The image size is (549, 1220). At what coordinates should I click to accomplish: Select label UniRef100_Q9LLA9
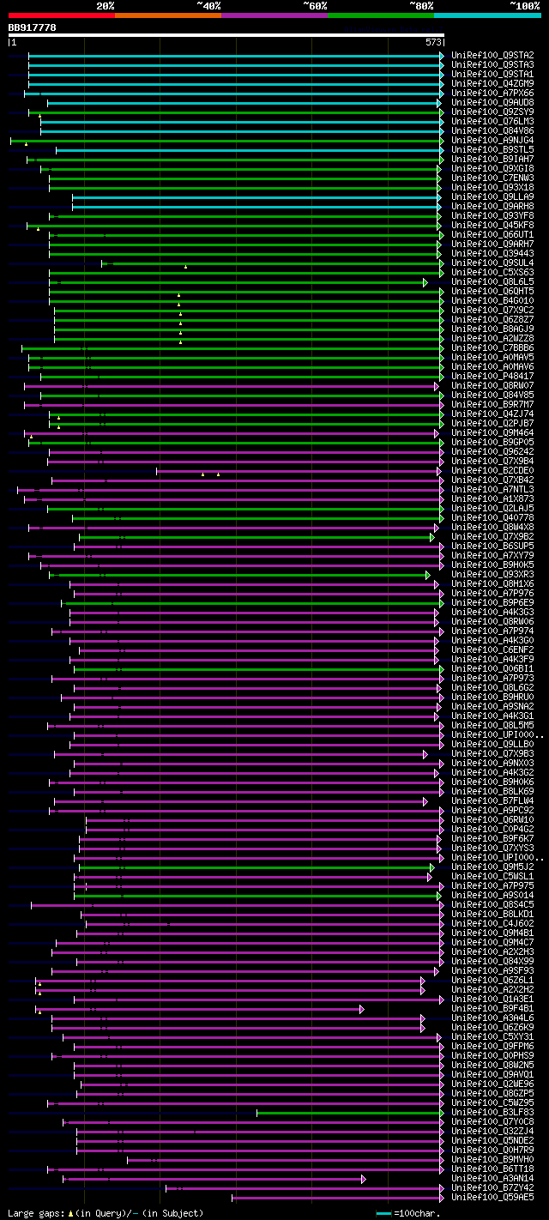[492, 197]
